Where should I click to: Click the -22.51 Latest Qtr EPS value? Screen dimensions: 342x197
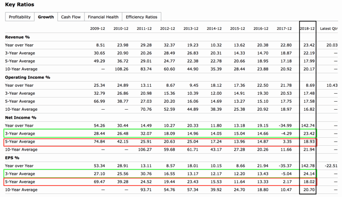[x=331, y=166]
